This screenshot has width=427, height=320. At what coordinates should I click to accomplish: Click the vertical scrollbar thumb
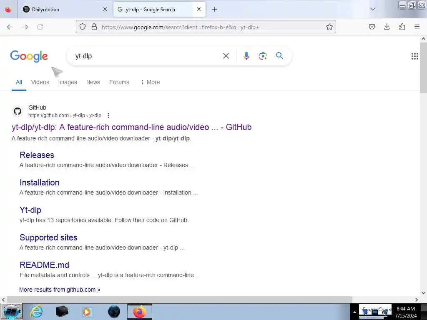pyautogui.click(x=423, y=68)
